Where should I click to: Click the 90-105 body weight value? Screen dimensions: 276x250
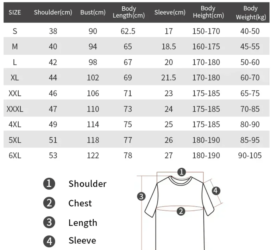250,156
